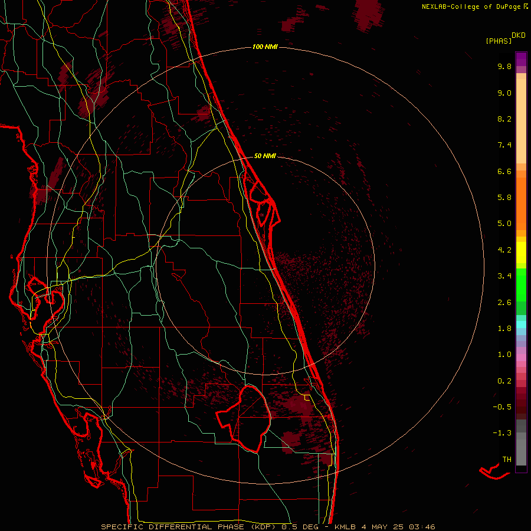The width and height of the screenshot is (531, 531).
Task: Click the 5.8 legend value
Action: click(504, 198)
